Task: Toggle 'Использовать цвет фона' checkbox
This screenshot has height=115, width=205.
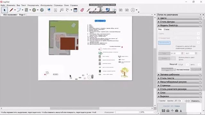Action: coord(177,58)
